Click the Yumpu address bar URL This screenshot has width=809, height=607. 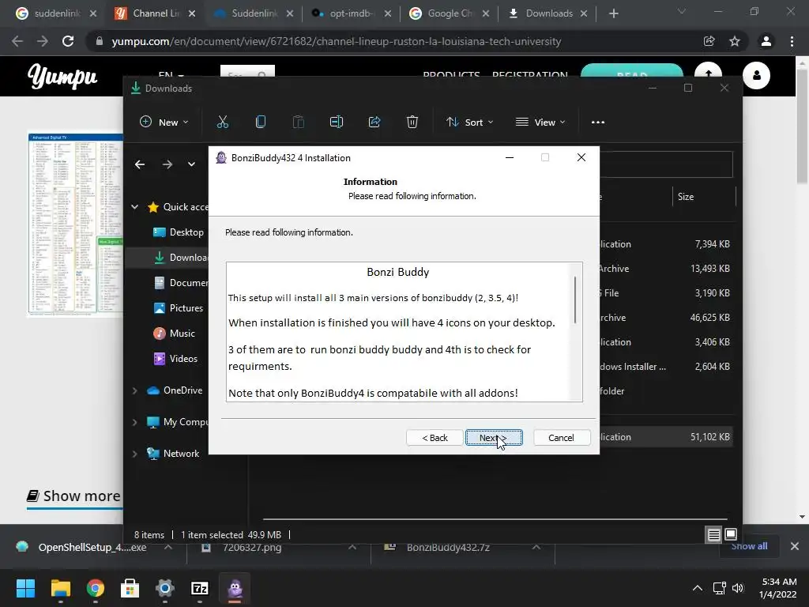(337, 41)
